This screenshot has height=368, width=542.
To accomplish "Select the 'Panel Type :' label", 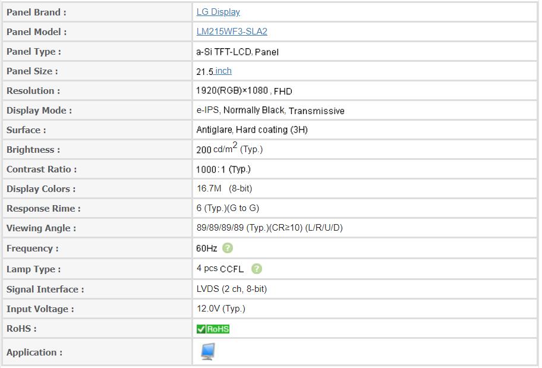I will point(34,52).
